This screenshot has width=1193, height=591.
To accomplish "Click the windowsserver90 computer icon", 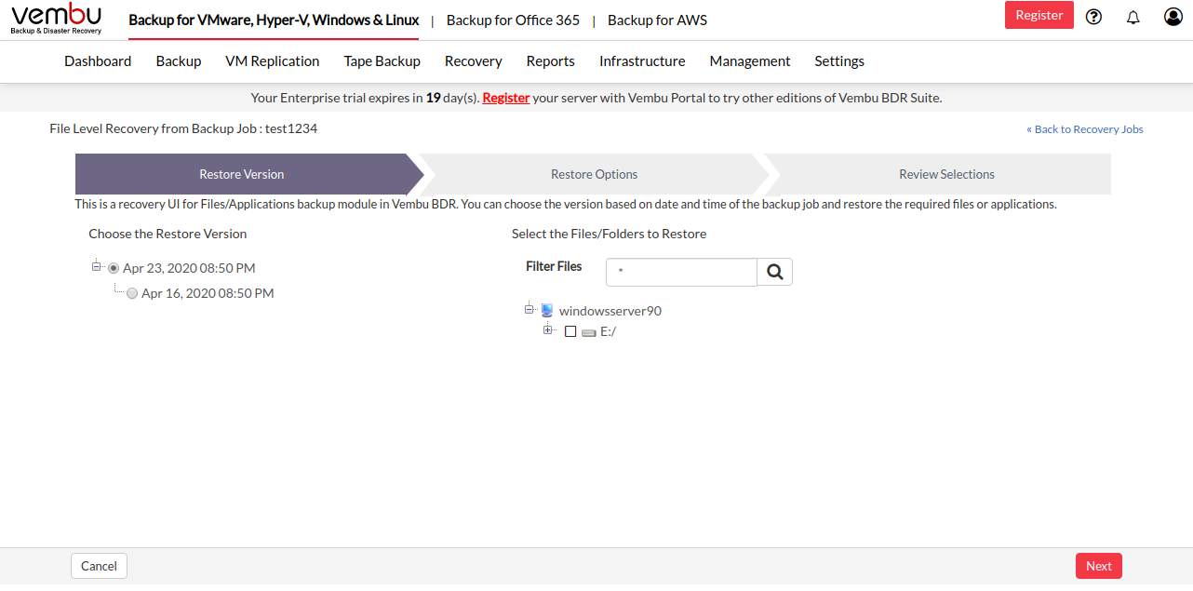I will (x=547, y=311).
